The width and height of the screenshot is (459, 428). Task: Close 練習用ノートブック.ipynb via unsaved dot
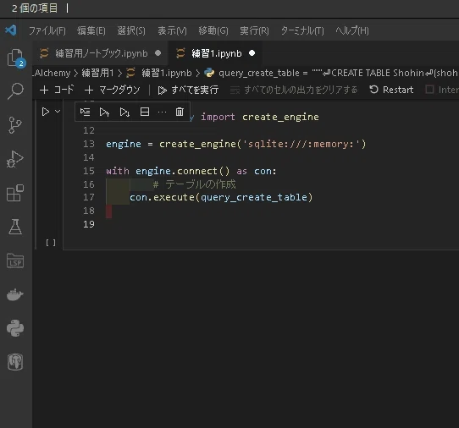(x=158, y=53)
